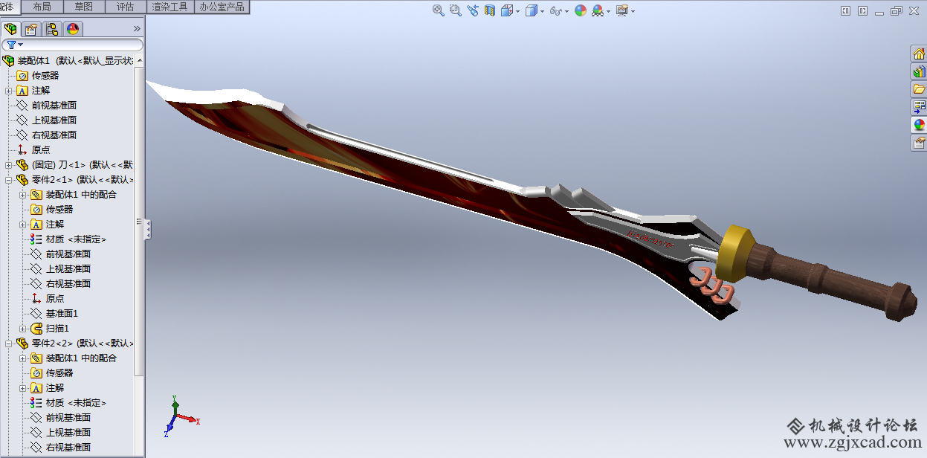Open Design Library task pane tab
This screenshot has height=458, width=927.
click(919, 71)
